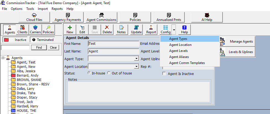The image size is (270, 114).
Task: Click inside the Notes text area
Action: [x=139, y=92]
